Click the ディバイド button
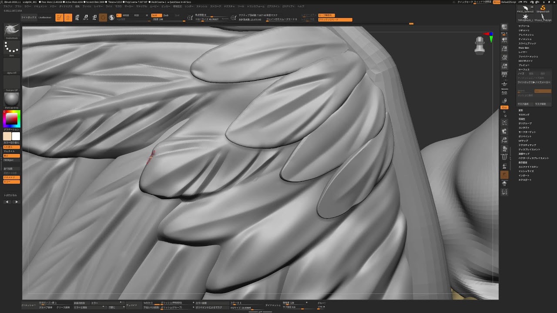This screenshot has height=313, width=557. [131, 305]
